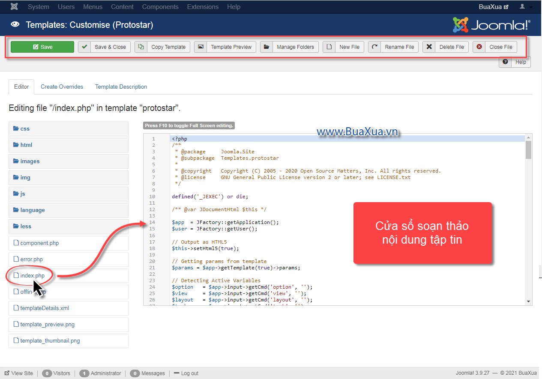Click the file icon next to component.php
Image resolution: width=542 pixels, height=379 pixels.
[x=16, y=243]
